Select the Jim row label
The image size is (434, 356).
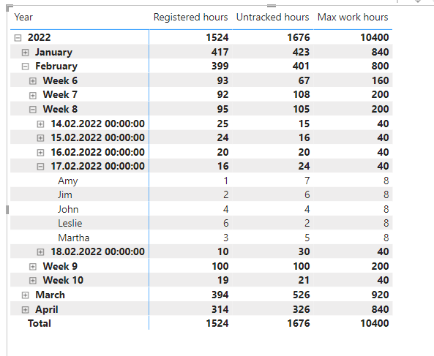pos(65,194)
